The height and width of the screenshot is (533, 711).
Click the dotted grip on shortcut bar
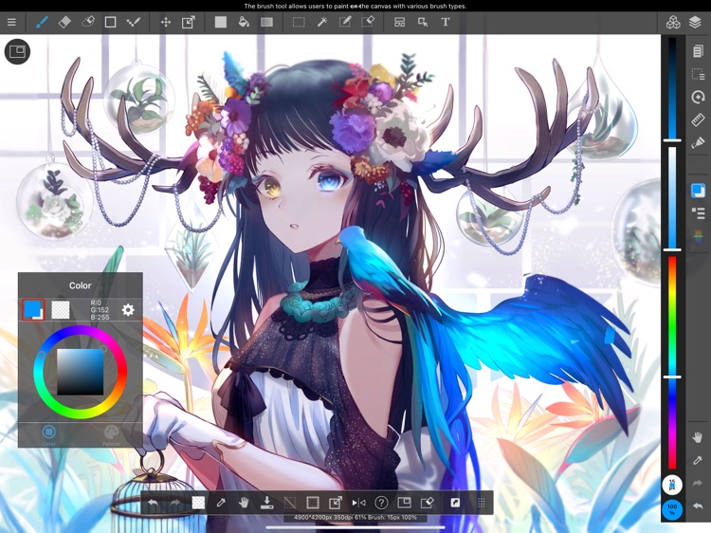tap(482, 503)
